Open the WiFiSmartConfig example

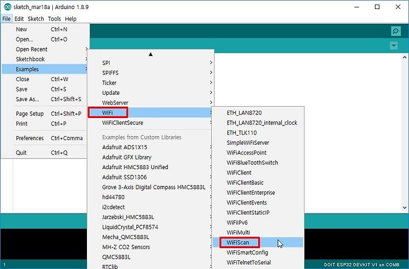coord(258,253)
